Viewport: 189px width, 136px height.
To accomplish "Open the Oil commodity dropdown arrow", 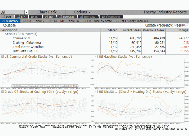I will pos(26,12).
